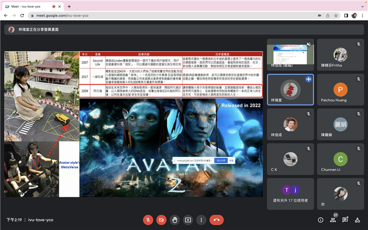The image size is (368, 230).
Task: Click the share page icon in address bar
Action: point(328,15)
